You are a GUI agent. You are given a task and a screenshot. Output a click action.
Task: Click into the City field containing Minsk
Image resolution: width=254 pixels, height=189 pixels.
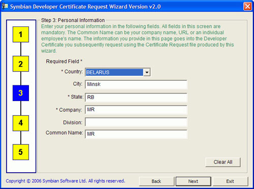(x=136, y=84)
